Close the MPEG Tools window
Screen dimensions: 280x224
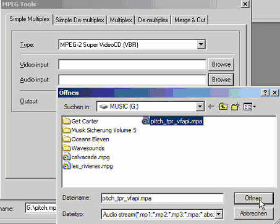coord(245,4)
